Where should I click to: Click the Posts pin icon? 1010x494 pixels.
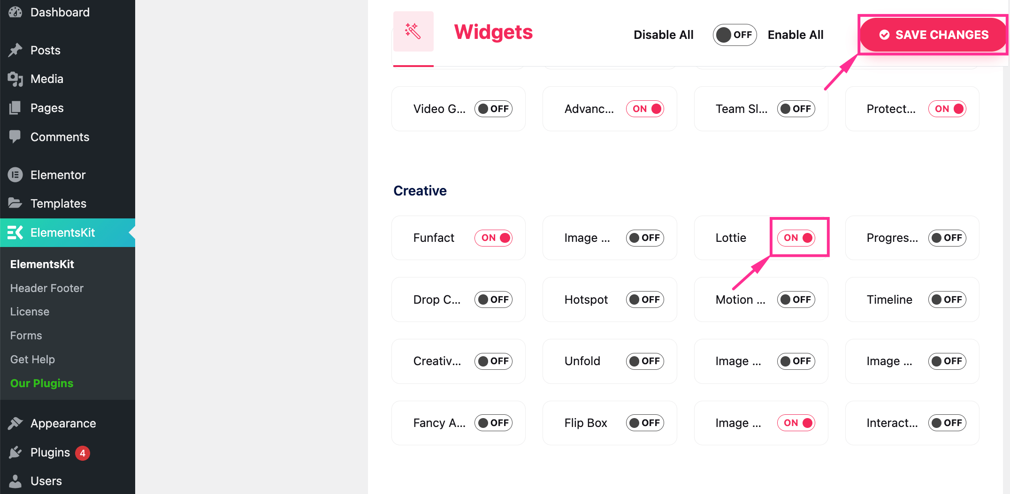coord(15,50)
